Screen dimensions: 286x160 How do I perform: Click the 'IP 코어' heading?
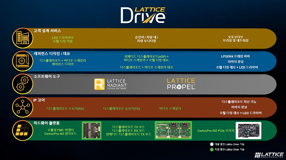click(x=39, y=100)
